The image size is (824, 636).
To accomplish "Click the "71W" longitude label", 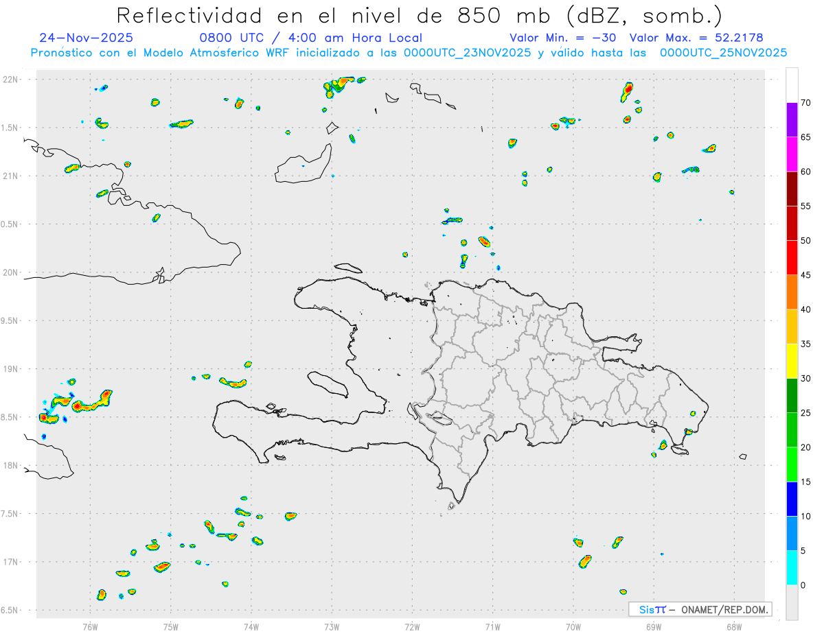I will pyautogui.click(x=492, y=626).
